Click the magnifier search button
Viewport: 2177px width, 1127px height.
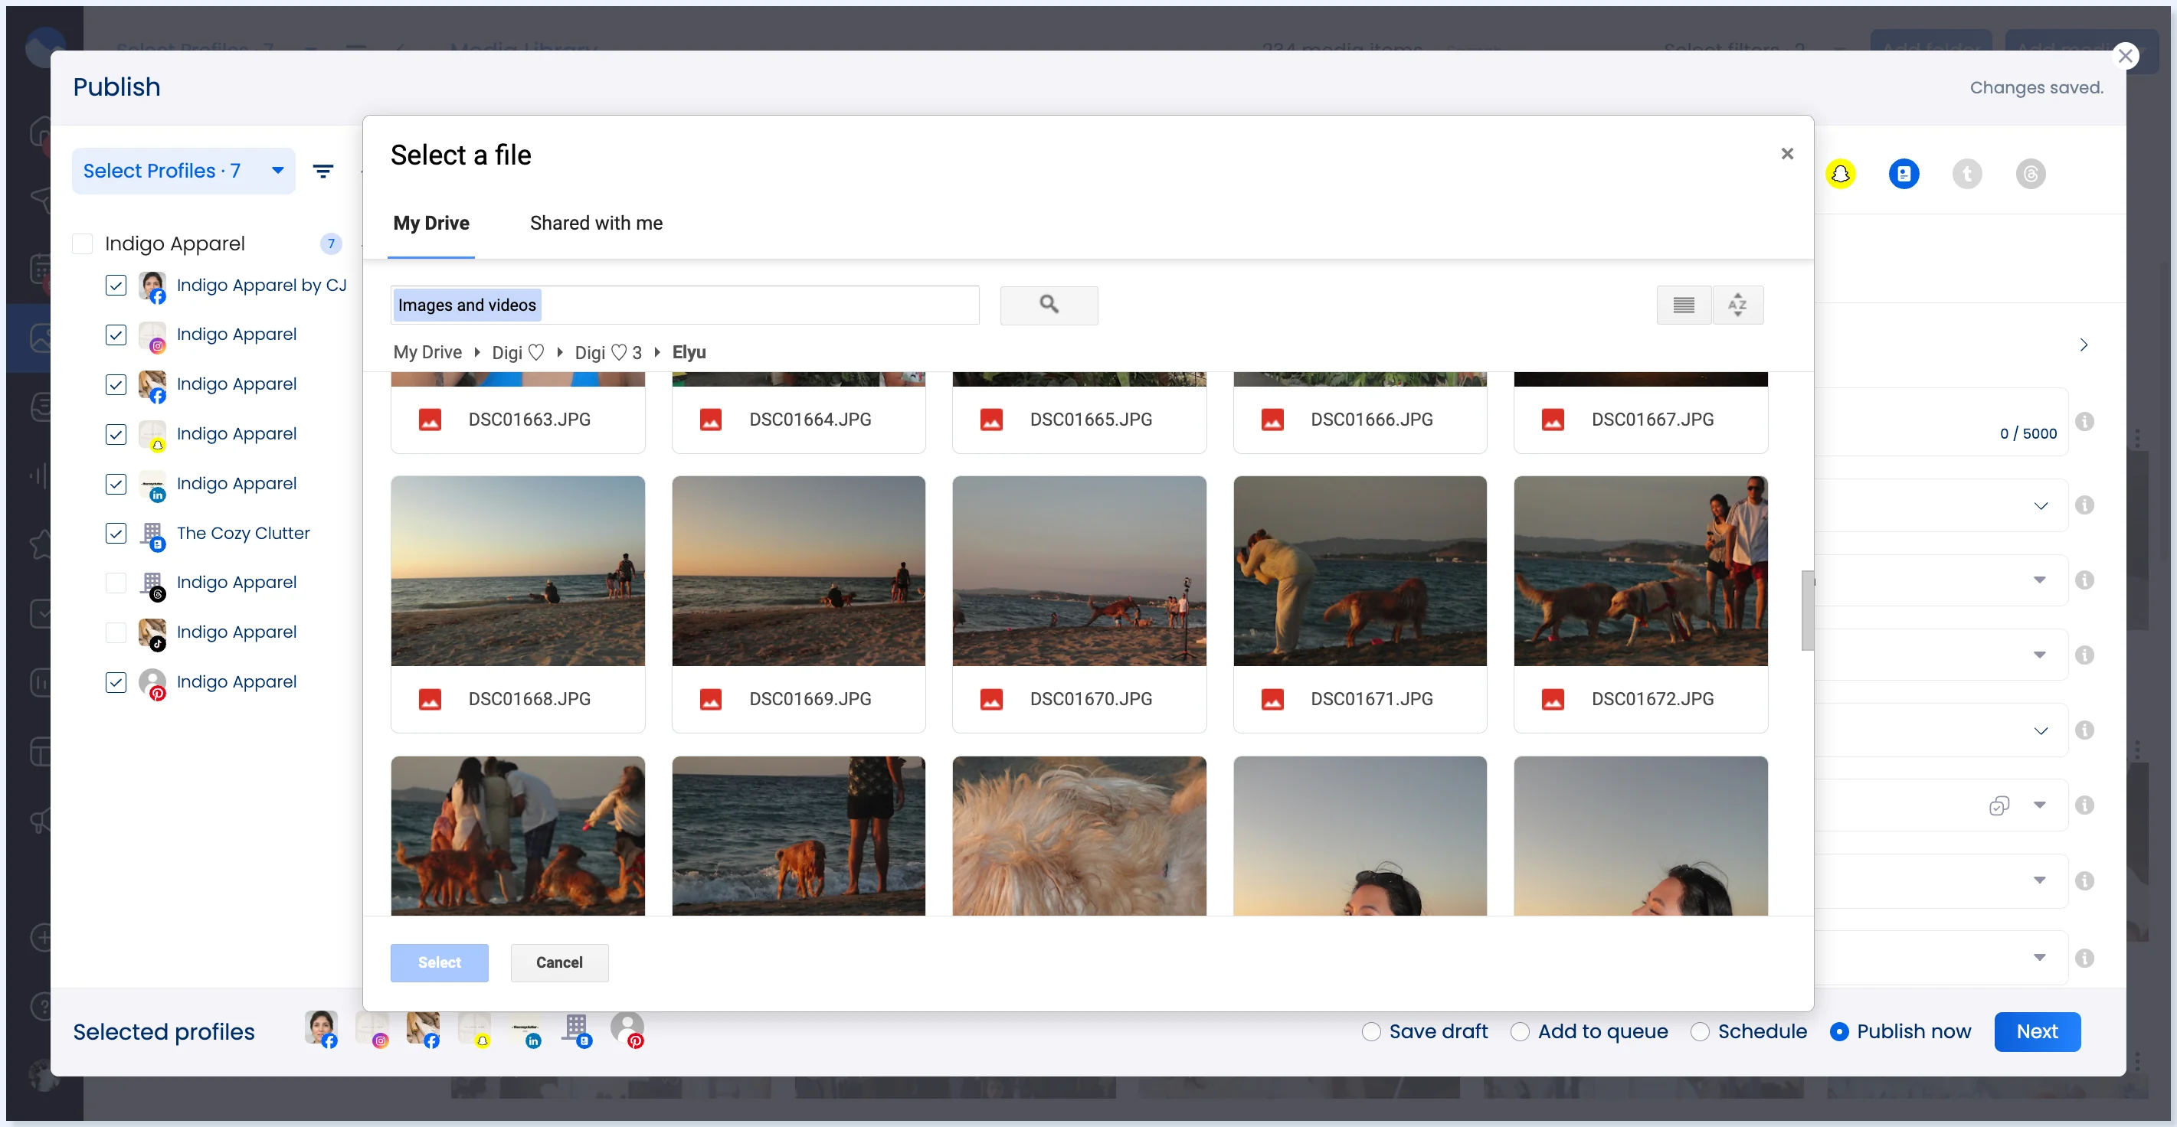coord(1048,305)
